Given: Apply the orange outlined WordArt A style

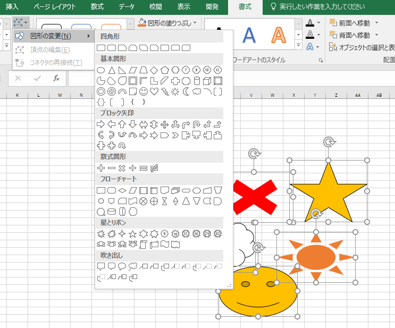Looking at the screenshot, I should tap(279, 35).
